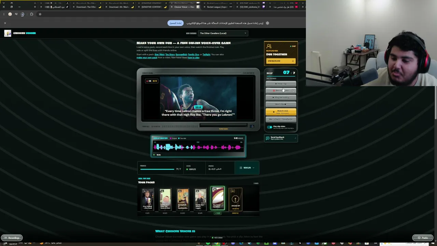Image resolution: width=437 pixels, height=246 pixels.
Task: Follow the Family Guy pack link
Action: click(x=194, y=54)
